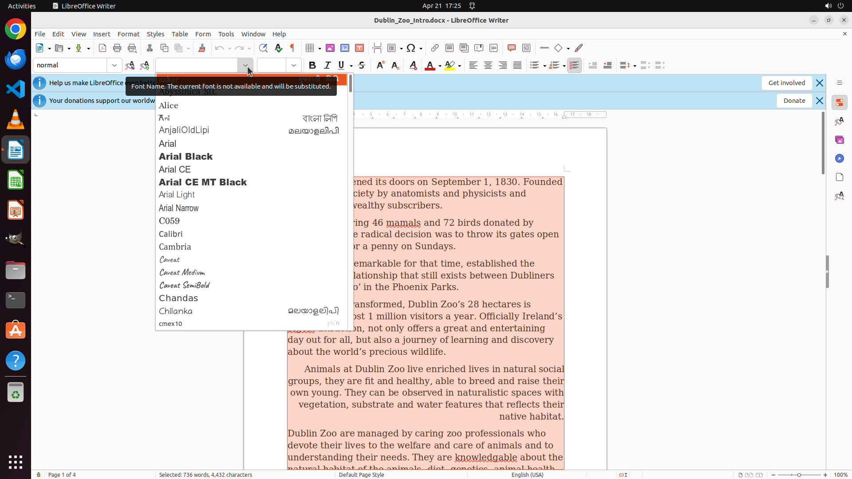Toggle Bold formatting
Image resolution: width=852 pixels, height=479 pixels.
click(x=312, y=65)
